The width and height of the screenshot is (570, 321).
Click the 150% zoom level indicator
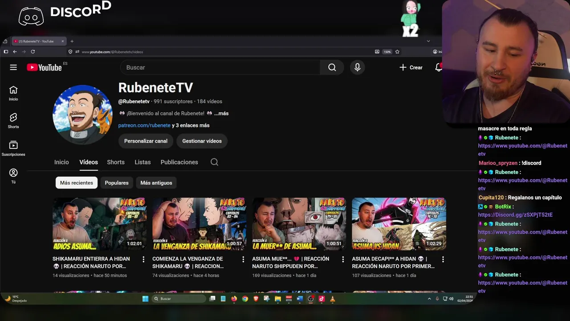(x=387, y=52)
